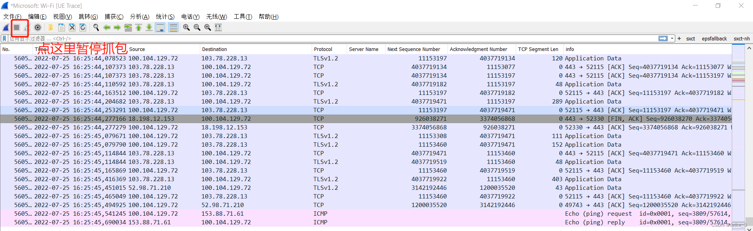Toggle auto-scroll during live capture
753x231 pixels.
point(160,27)
